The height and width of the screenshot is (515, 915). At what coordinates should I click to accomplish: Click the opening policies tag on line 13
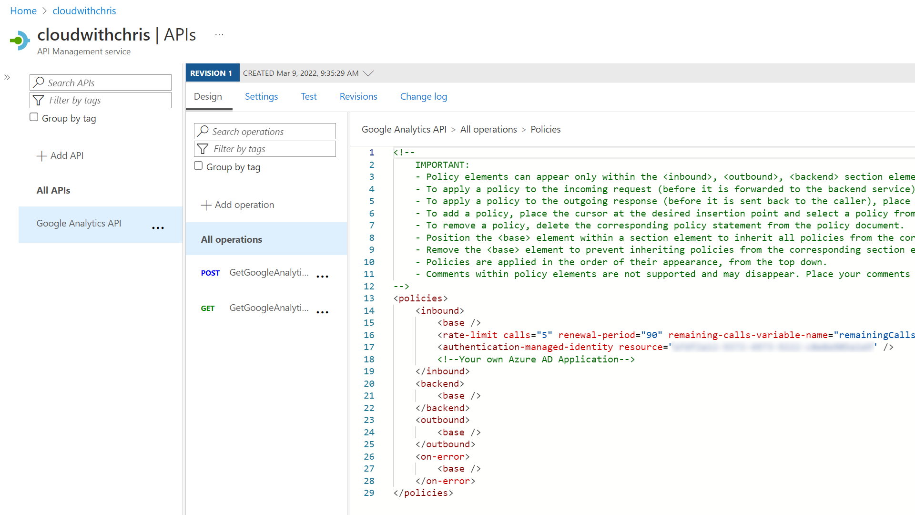tap(420, 299)
